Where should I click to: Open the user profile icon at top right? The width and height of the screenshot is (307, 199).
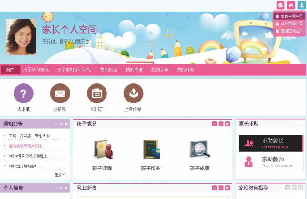pos(302,5)
